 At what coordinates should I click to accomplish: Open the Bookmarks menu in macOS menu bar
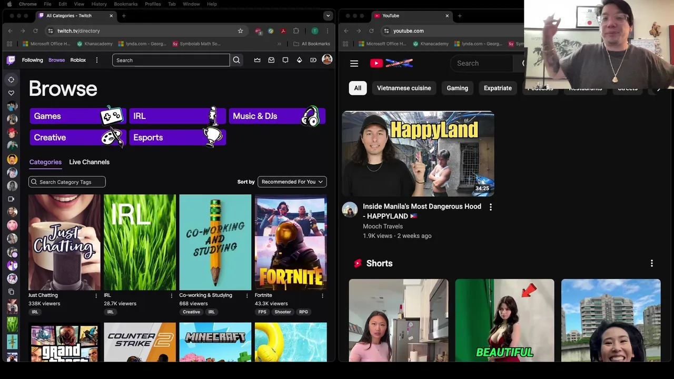(126, 4)
